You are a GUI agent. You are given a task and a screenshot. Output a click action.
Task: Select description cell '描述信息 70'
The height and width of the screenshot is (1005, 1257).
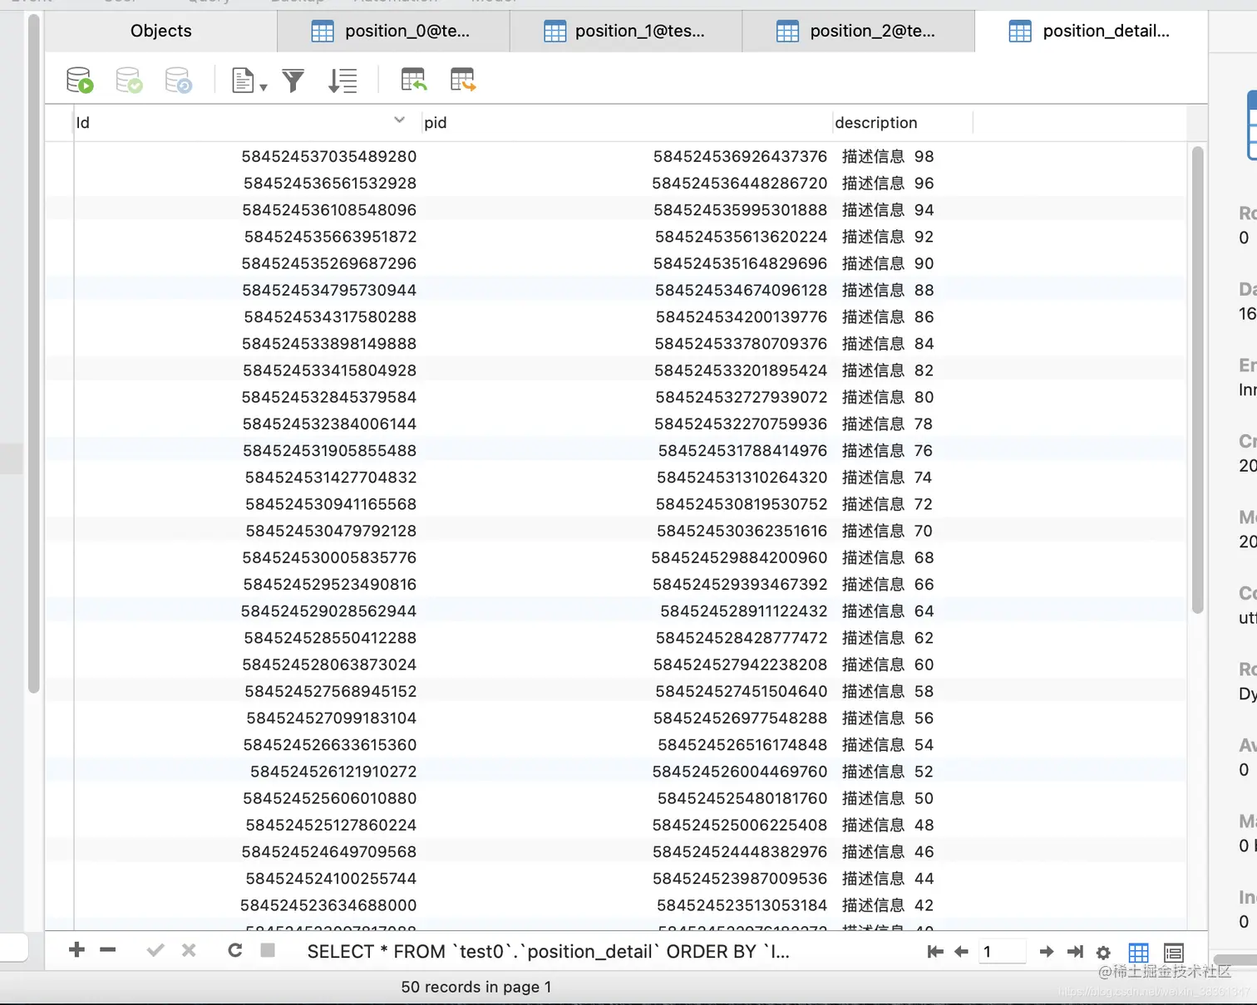903,531
